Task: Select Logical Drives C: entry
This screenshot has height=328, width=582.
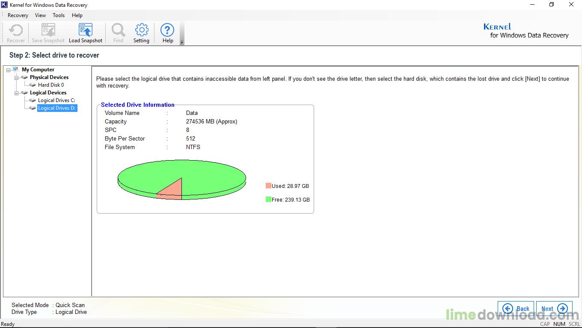Action: (x=56, y=100)
